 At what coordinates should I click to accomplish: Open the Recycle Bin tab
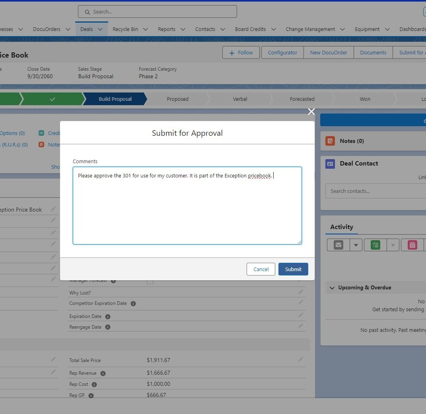point(125,29)
